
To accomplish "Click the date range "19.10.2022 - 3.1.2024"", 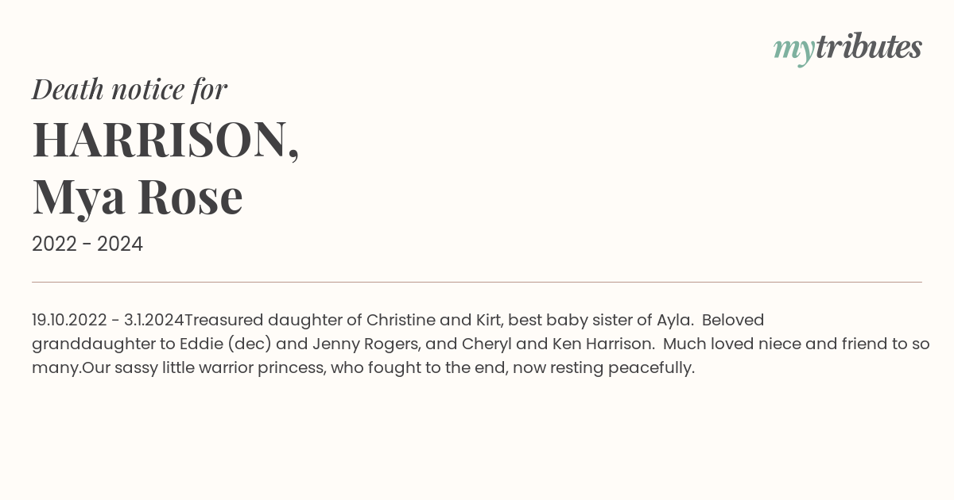I will coord(108,320).
